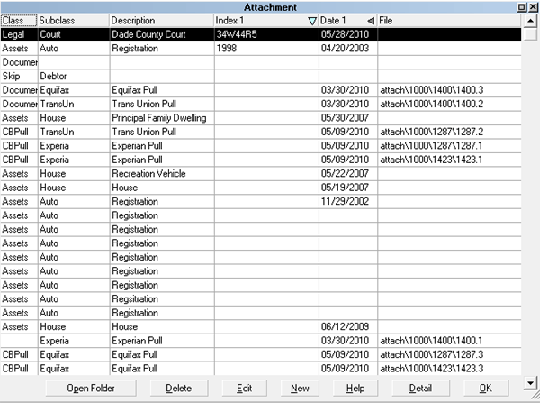Select date 05/22/2007 cell

coord(348,174)
